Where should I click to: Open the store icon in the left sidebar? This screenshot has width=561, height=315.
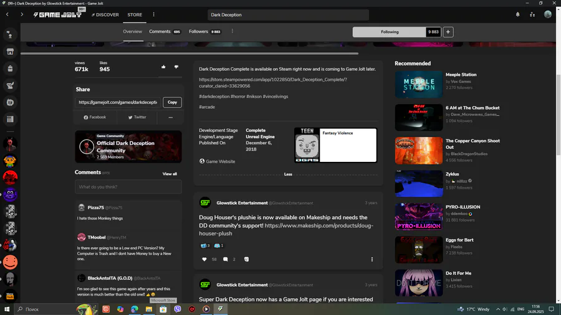tap(10, 52)
